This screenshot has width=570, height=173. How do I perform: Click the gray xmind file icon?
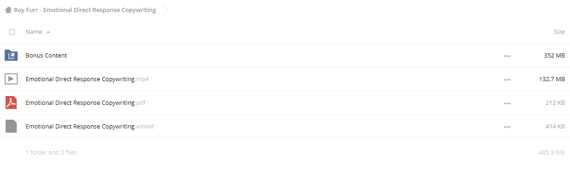click(x=11, y=126)
